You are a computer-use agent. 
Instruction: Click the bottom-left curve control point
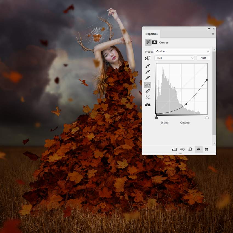(157, 114)
